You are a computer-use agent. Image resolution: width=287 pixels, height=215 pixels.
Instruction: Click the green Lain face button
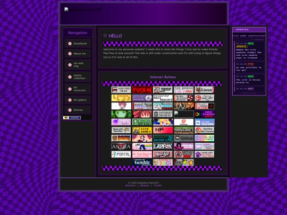coord(121,114)
